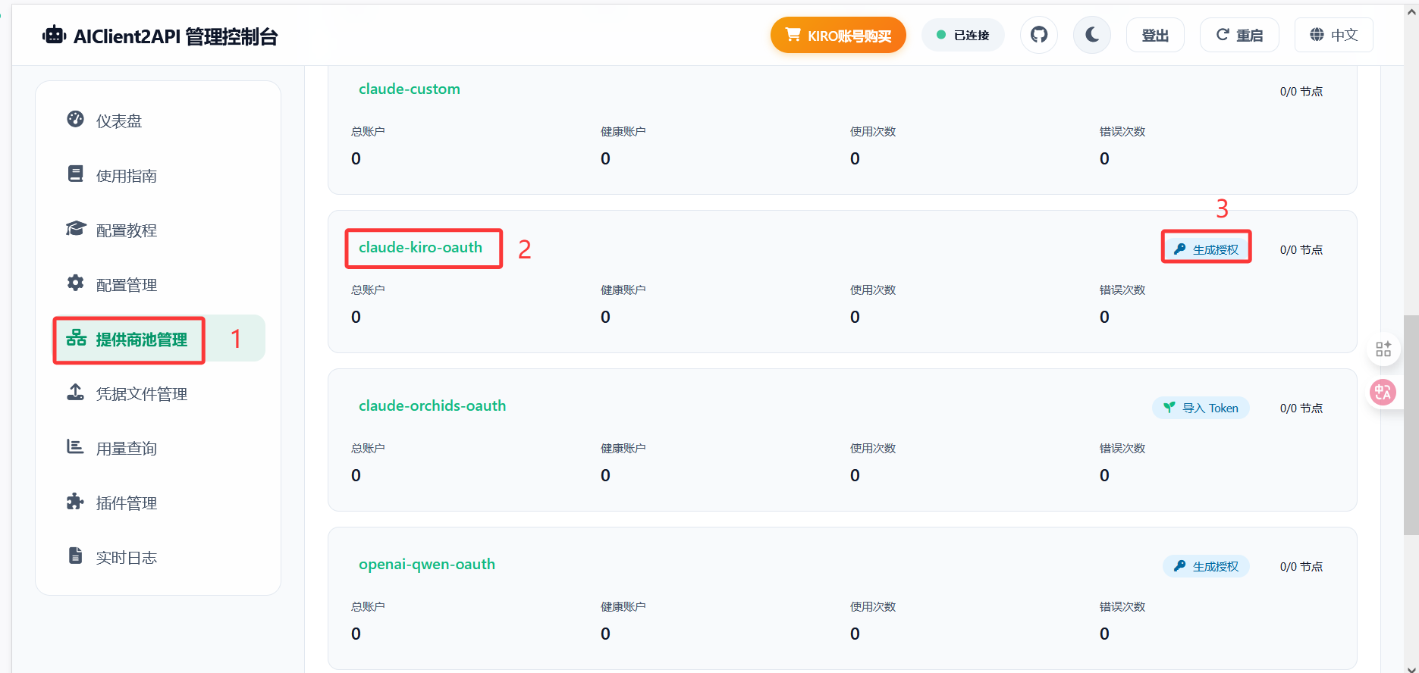The width and height of the screenshot is (1419, 673).
Task: Click the shopping cart icon in KIRO button
Action: pos(793,34)
